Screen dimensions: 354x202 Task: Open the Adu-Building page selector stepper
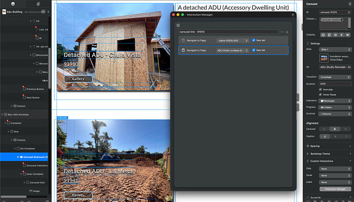pos(48,12)
